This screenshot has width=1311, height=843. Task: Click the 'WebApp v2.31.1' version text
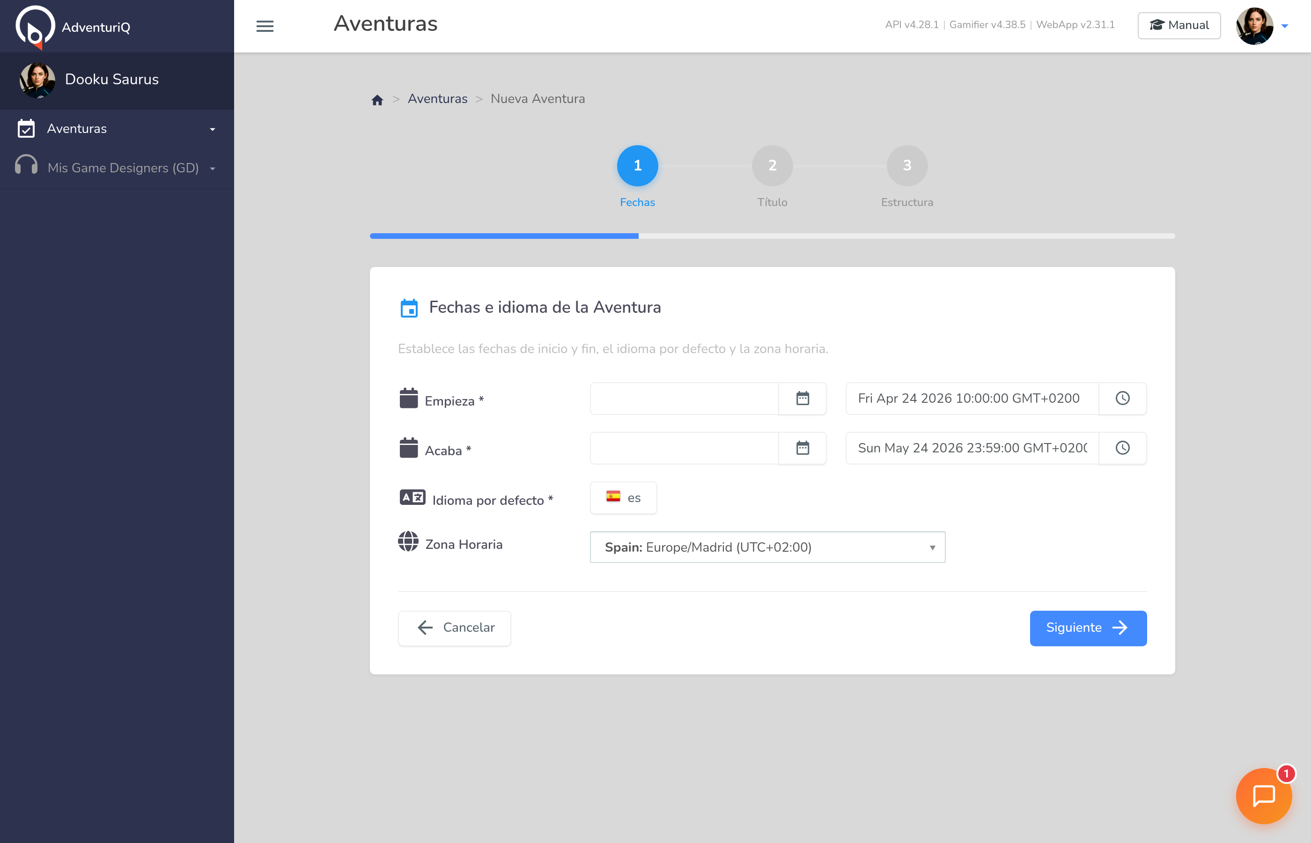pyautogui.click(x=1075, y=25)
